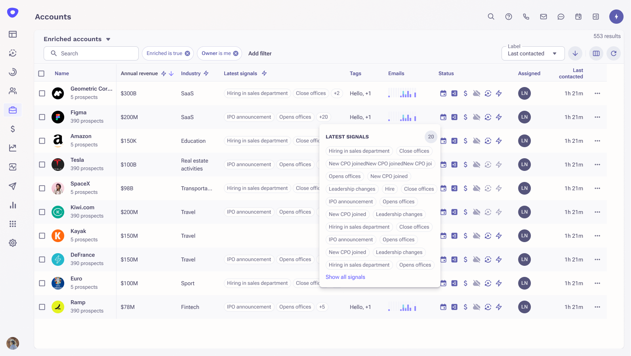
Task: Click the Emails activity chart in Ramp row
Action: click(x=402, y=306)
